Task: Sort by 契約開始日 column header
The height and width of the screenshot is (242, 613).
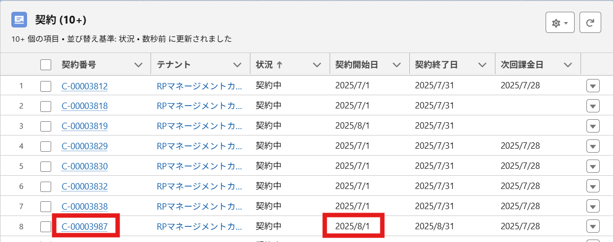Action: pos(357,65)
